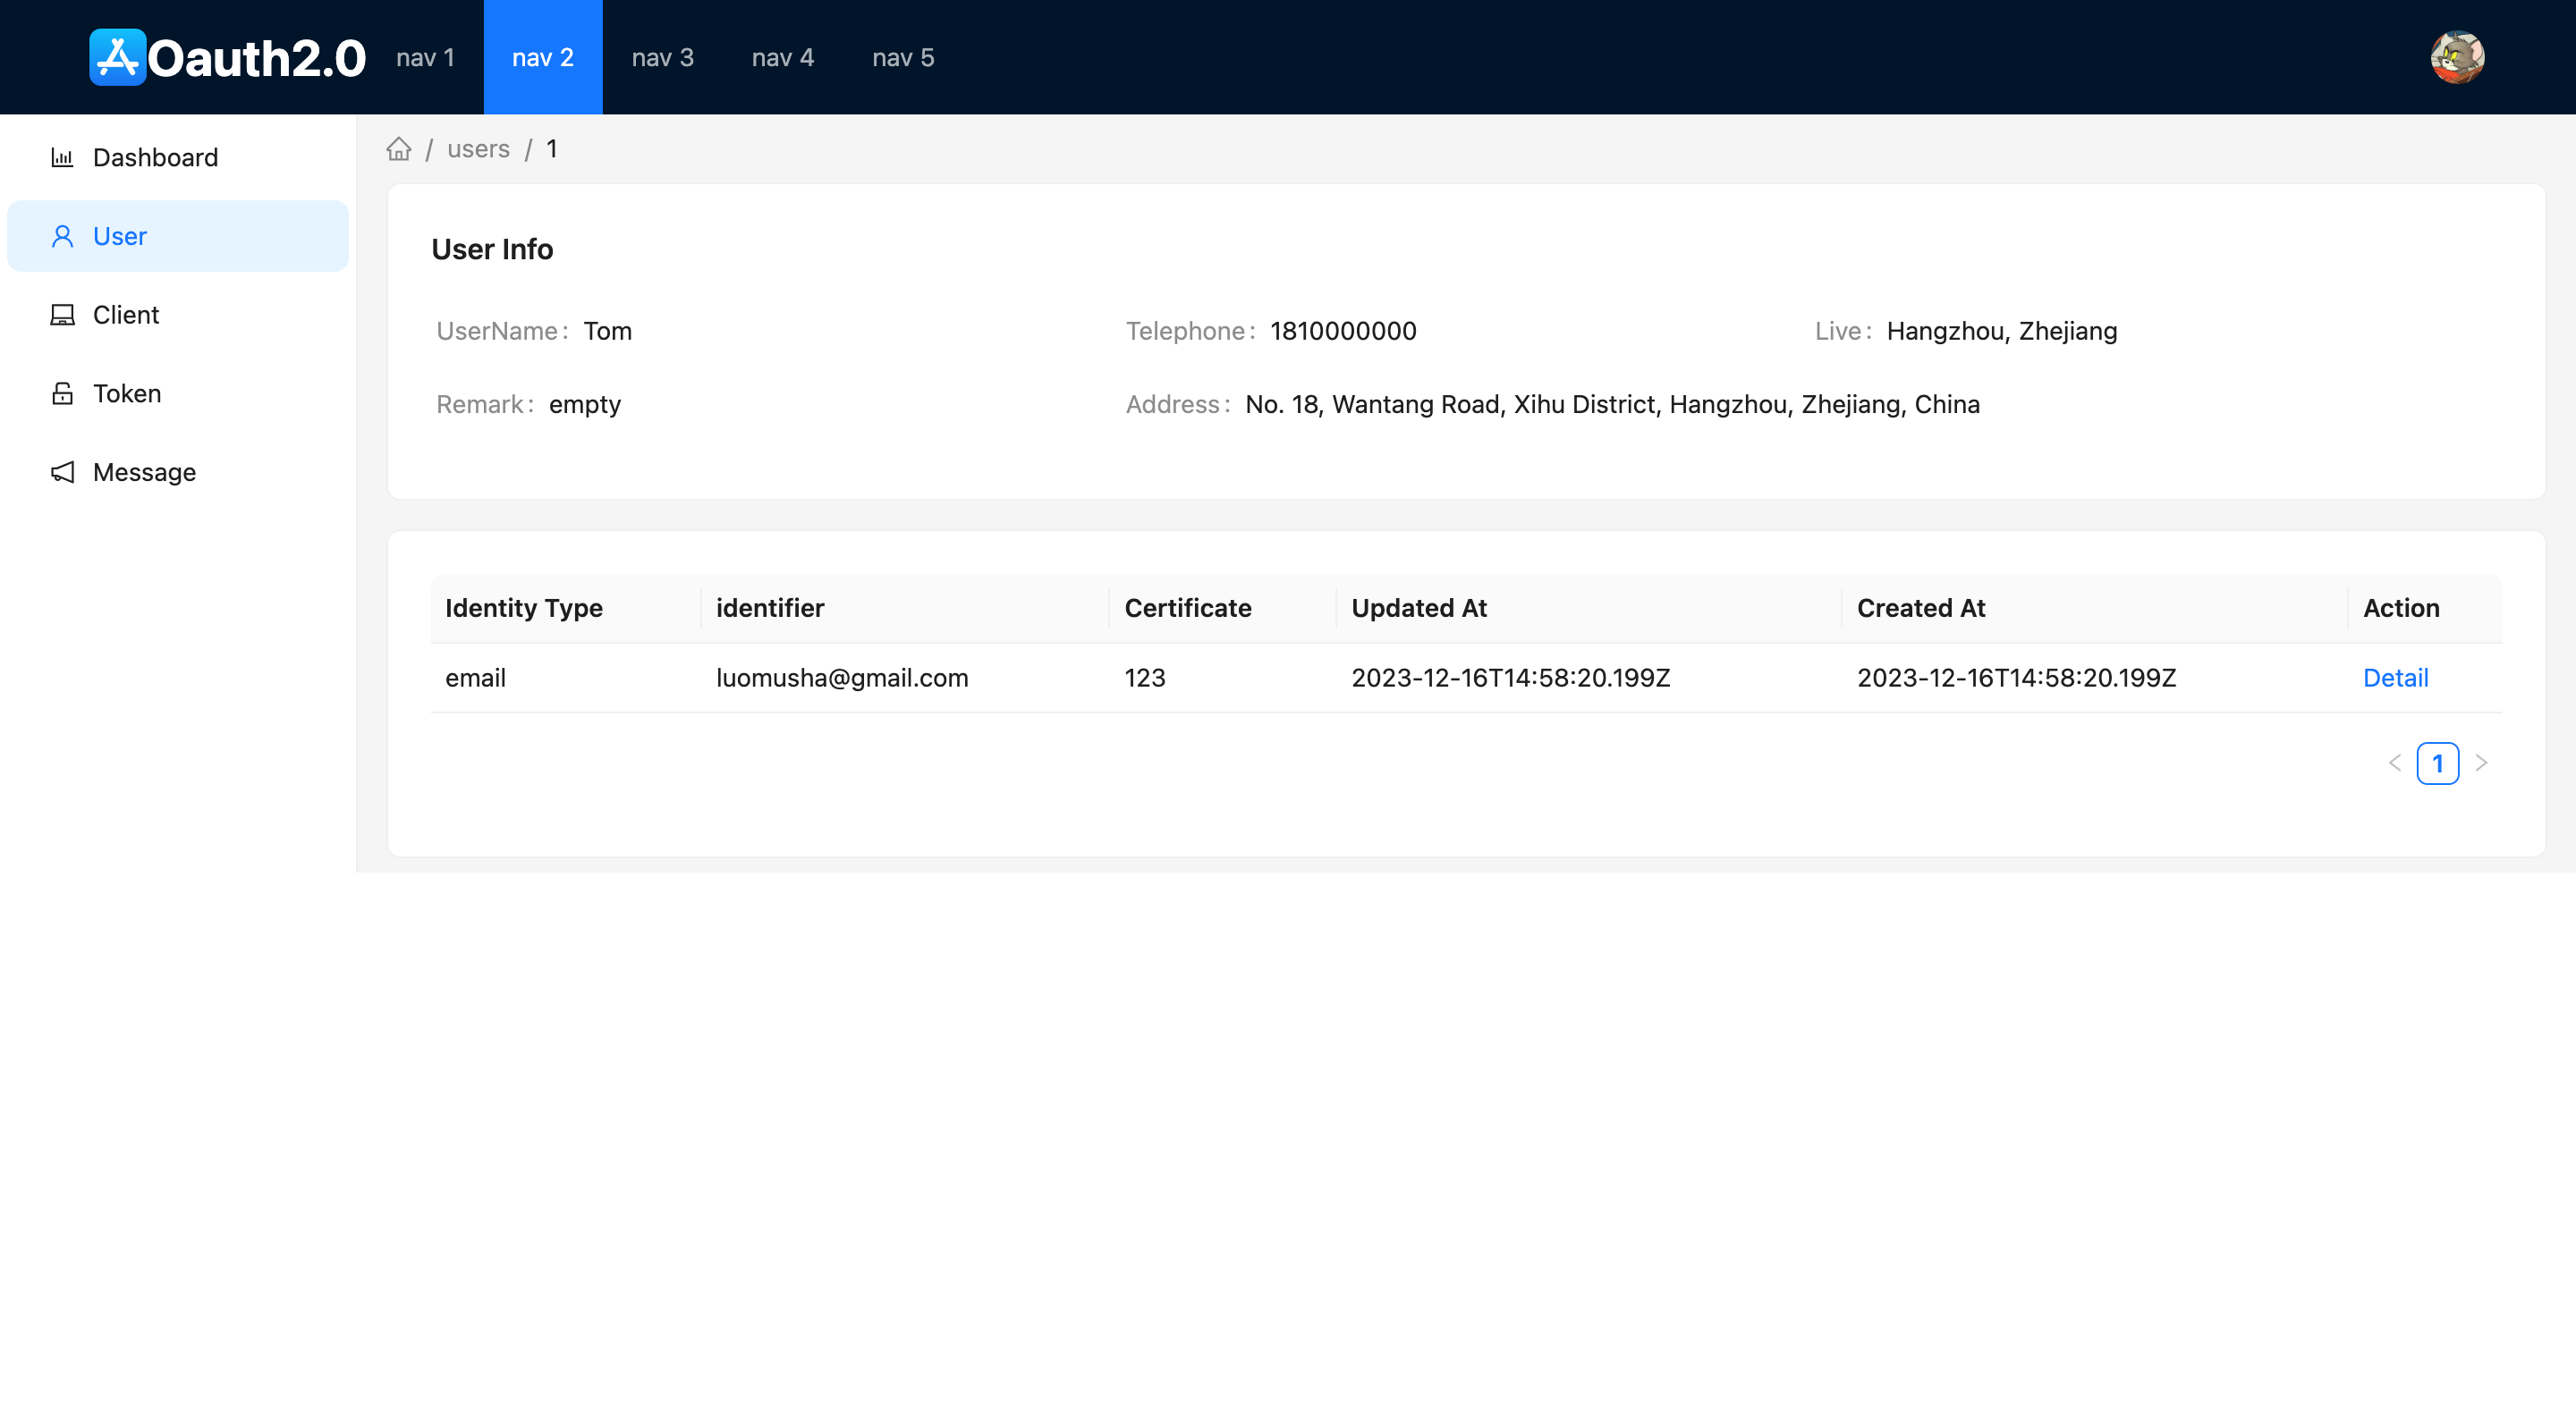Image resolution: width=2576 pixels, height=1409 pixels.
Task: Click the Message megaphone icon
Action: pos(62,473)
